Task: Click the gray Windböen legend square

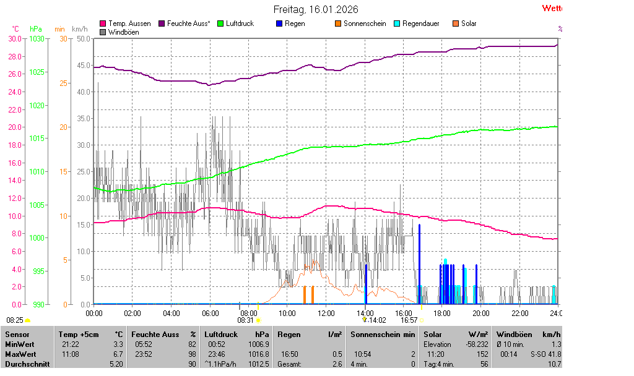Action: 103,32
